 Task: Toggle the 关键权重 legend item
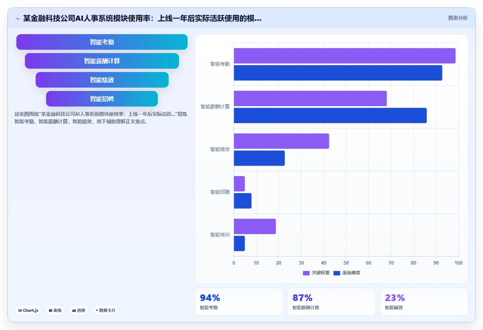pyautogui.click(x=316, y=273)
